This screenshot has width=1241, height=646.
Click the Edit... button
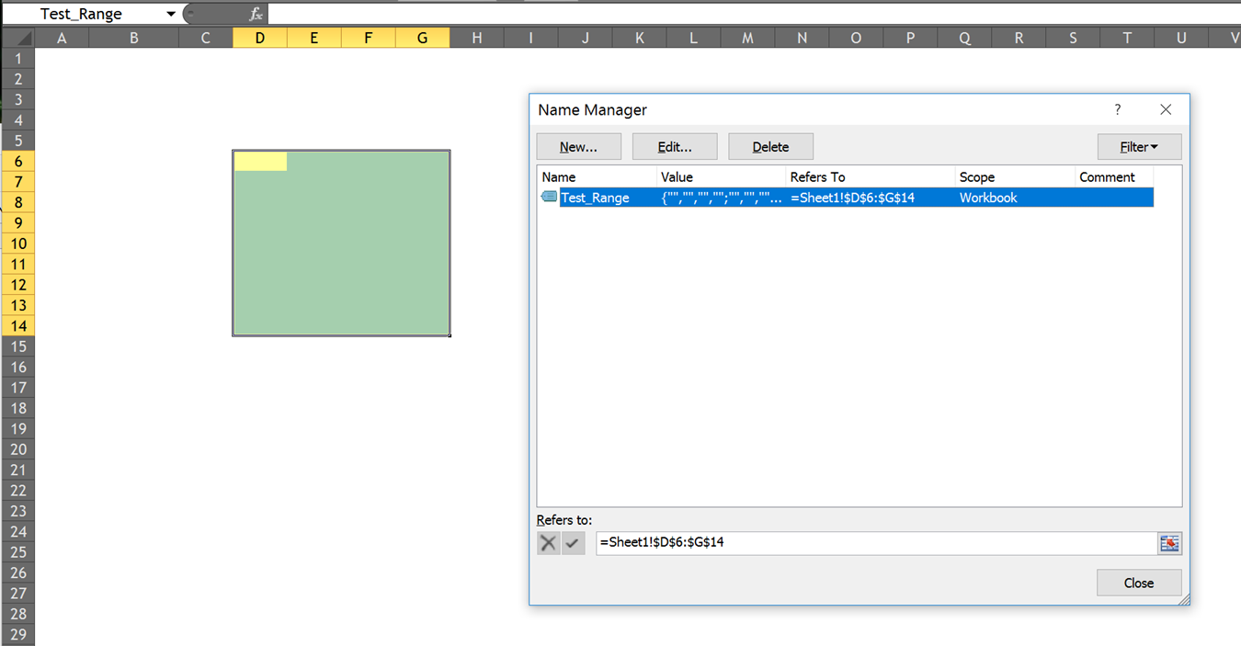[x=674, y=145]
